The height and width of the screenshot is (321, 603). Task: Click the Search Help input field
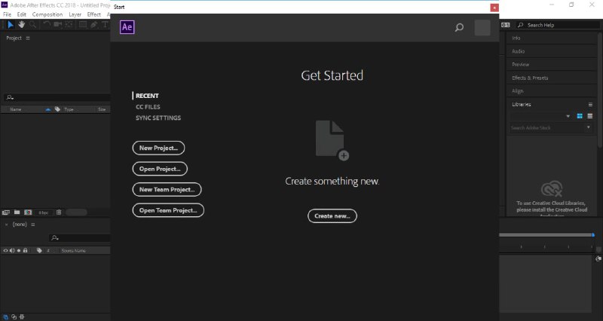pos(558,25)
